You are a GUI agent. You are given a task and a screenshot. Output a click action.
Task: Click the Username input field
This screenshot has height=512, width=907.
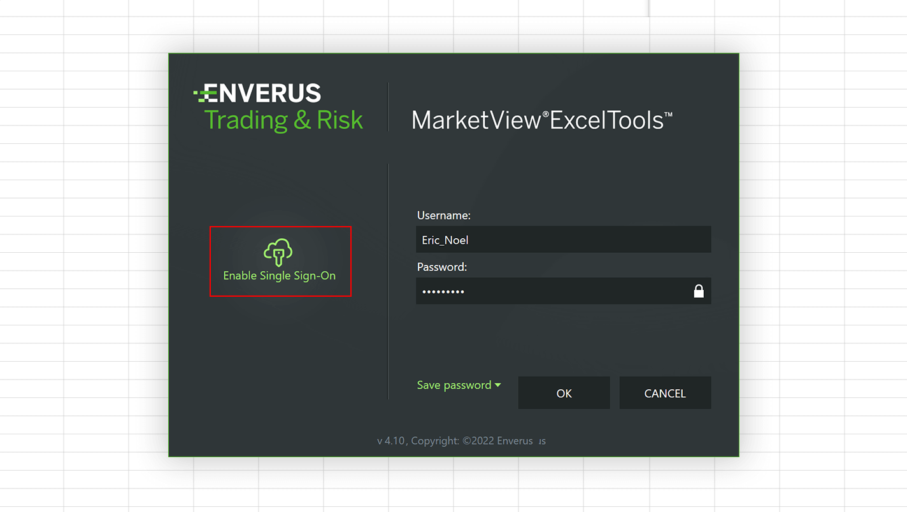coord(564,239)
